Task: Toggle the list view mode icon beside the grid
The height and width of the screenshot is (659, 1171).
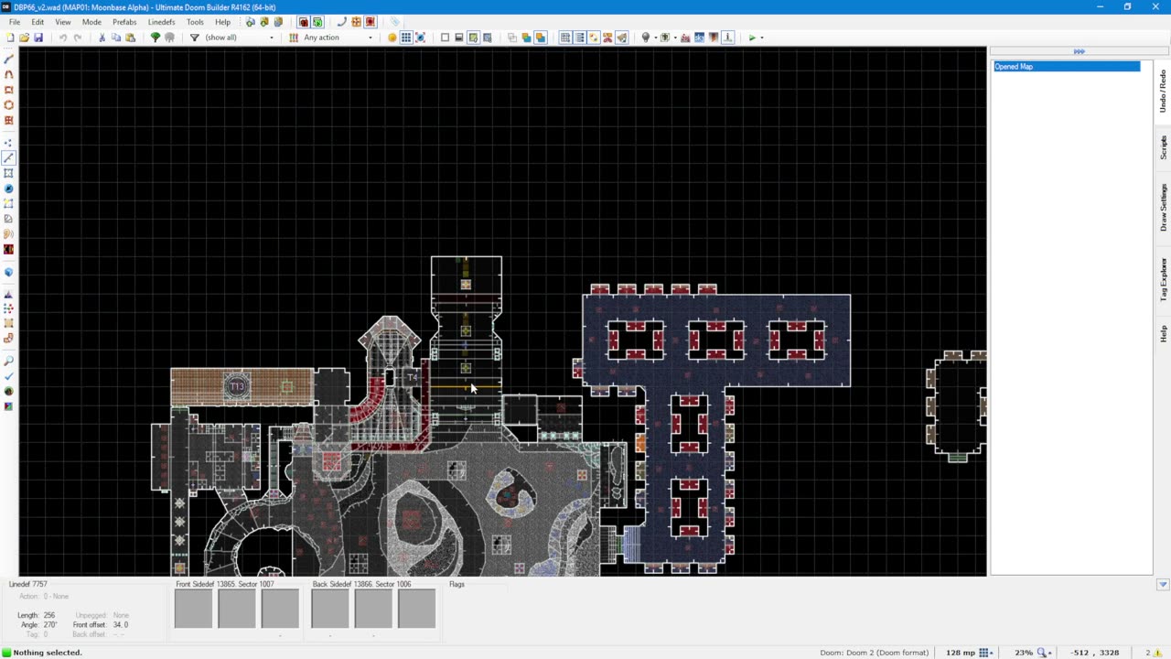Action: point(580,38)
